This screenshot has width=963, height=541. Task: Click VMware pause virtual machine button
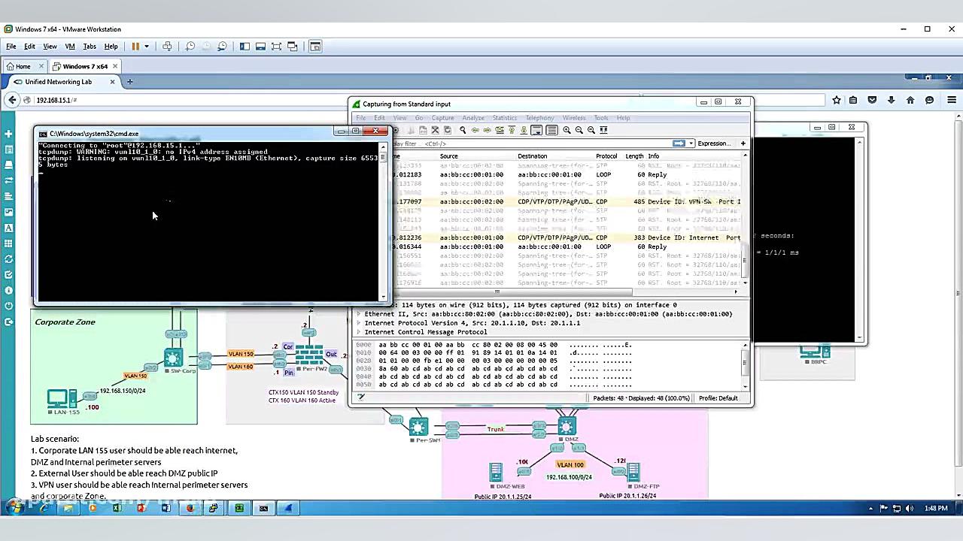click(135, 47)
